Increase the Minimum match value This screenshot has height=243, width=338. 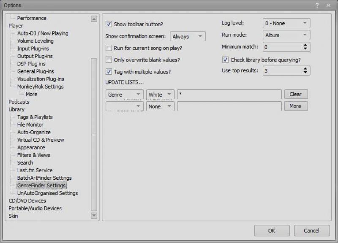(306, 45)
